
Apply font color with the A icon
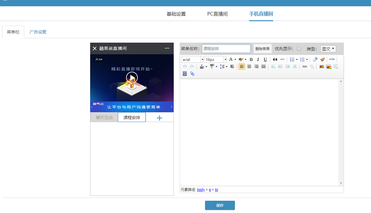[231, 60]
